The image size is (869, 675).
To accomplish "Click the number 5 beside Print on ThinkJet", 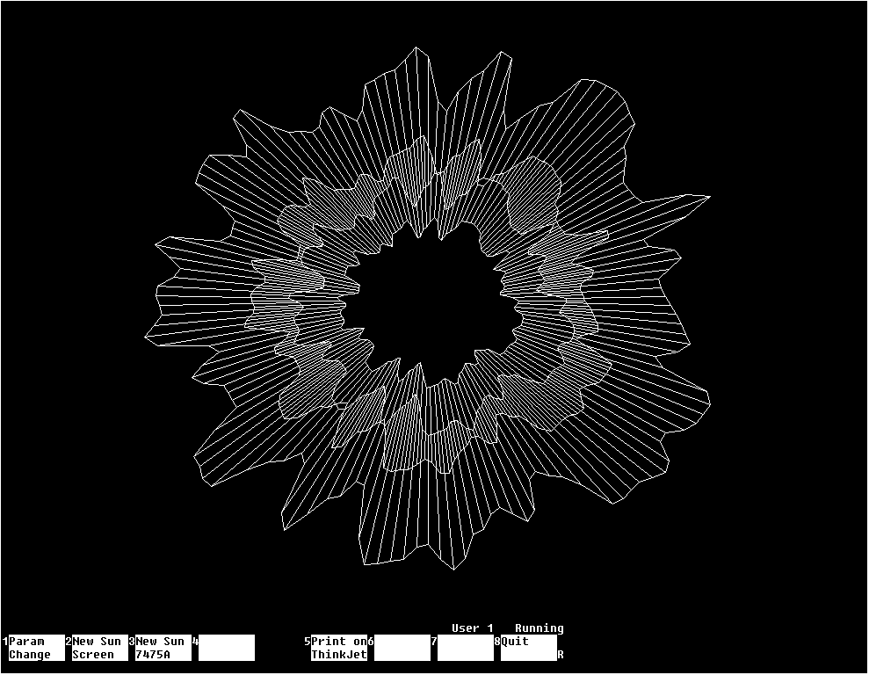I will (308, 642).
